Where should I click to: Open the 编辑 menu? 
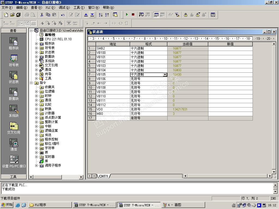click(x=22, y=7)
